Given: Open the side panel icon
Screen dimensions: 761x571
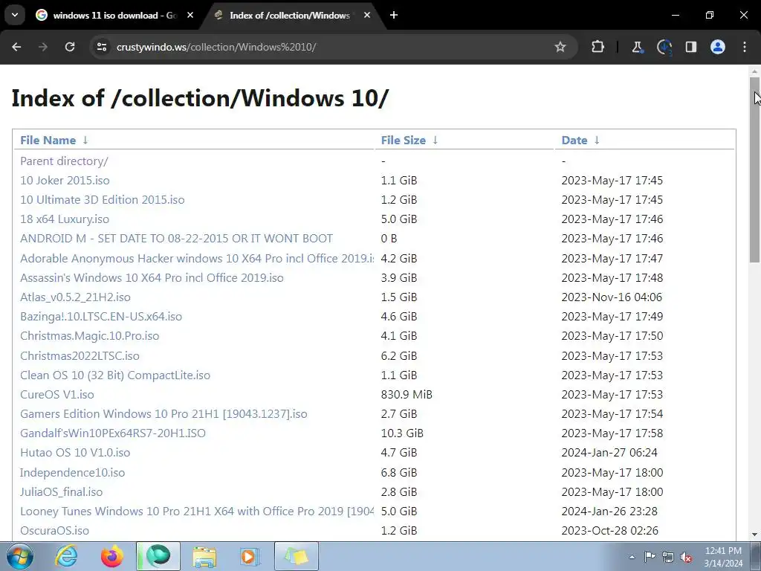Looking at the screenshot, I should point(690,47).
